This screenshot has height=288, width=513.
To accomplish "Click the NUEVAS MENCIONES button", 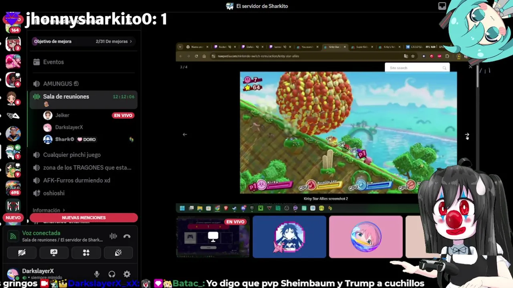I will [x=84, y=218].
